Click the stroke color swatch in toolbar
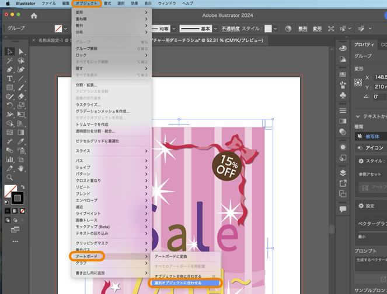The height and width of the screenshot is (294, 387). [18, 198]
